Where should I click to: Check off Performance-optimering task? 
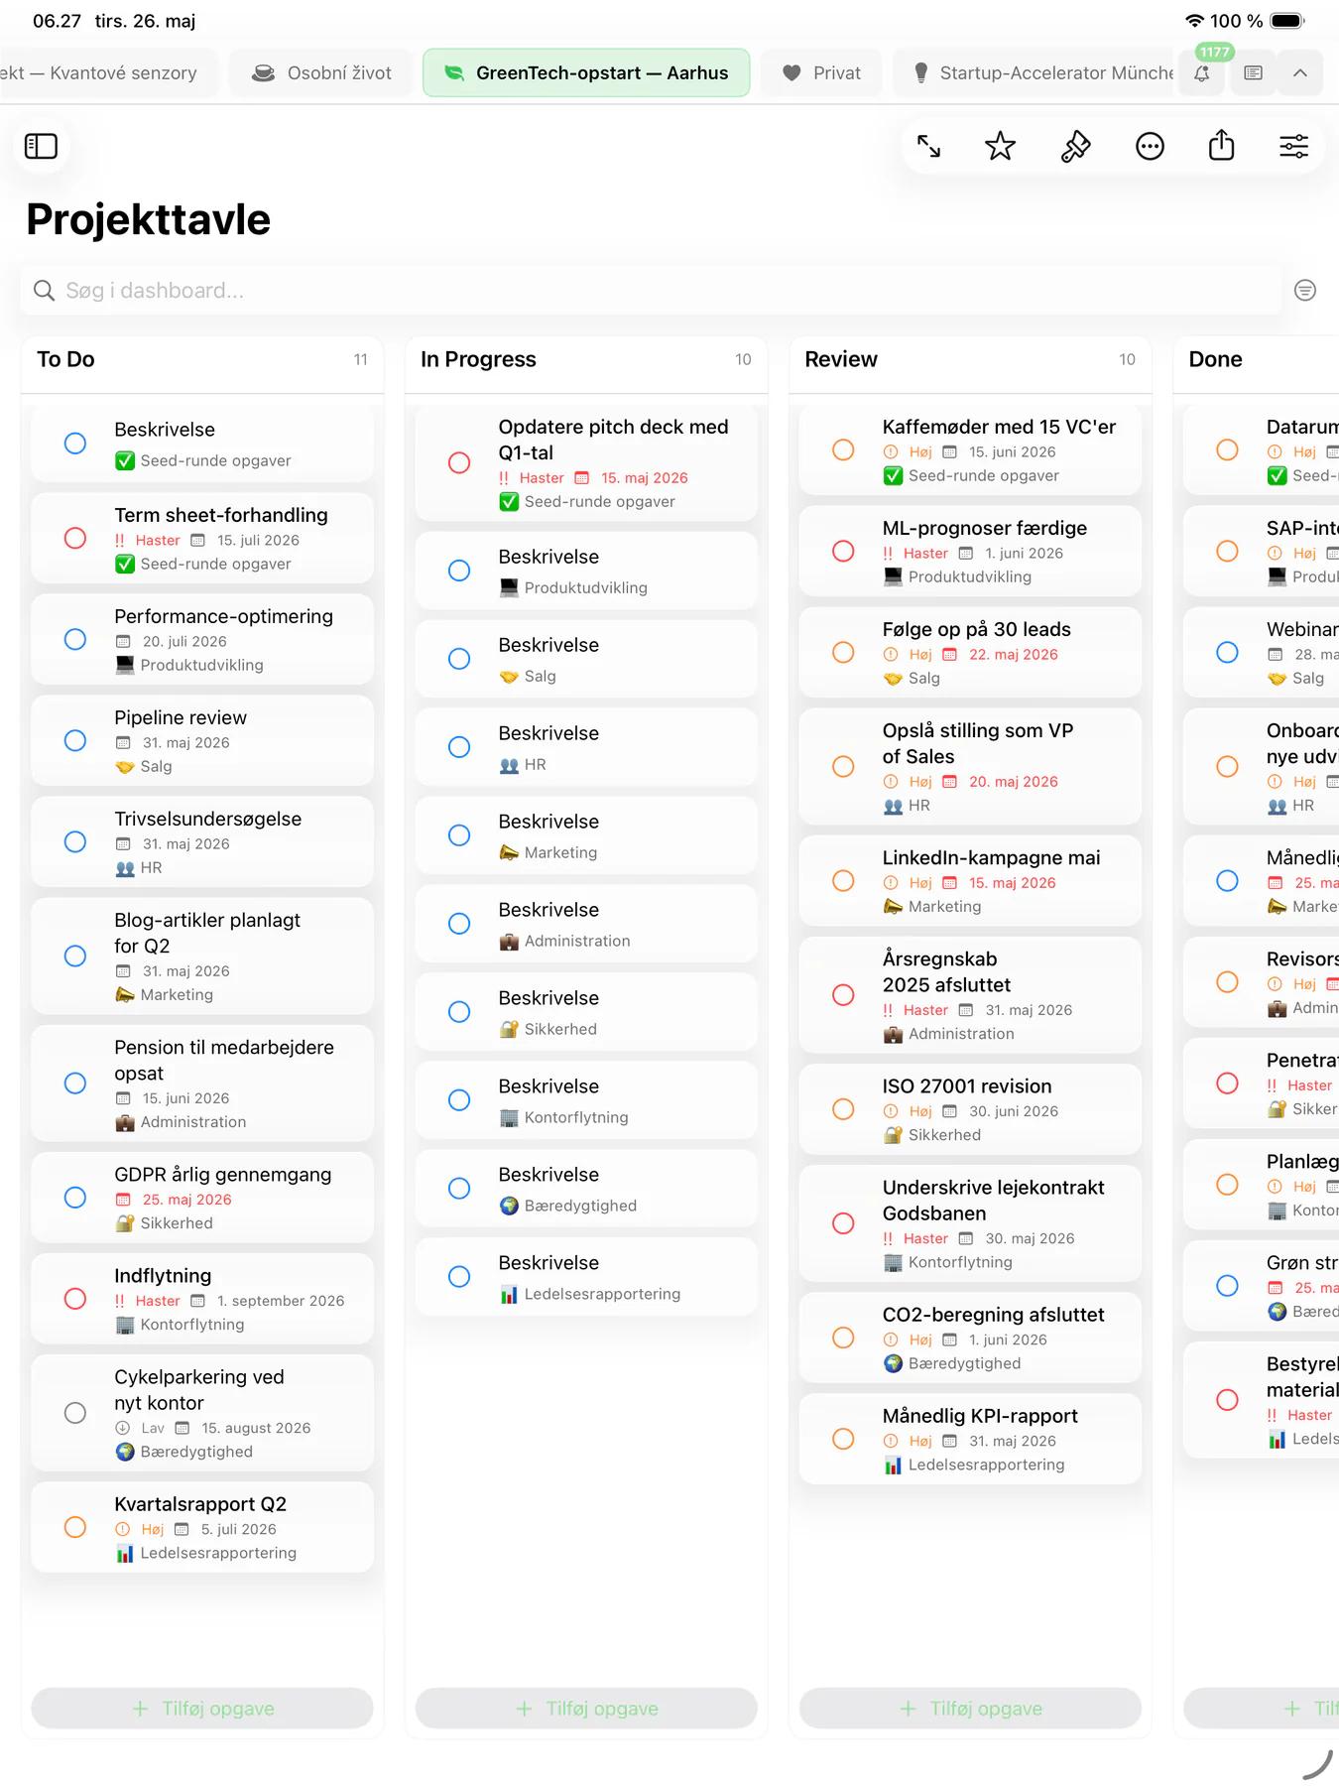[75, 639]
